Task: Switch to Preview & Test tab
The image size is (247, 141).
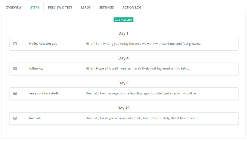Action: [60, 7]
